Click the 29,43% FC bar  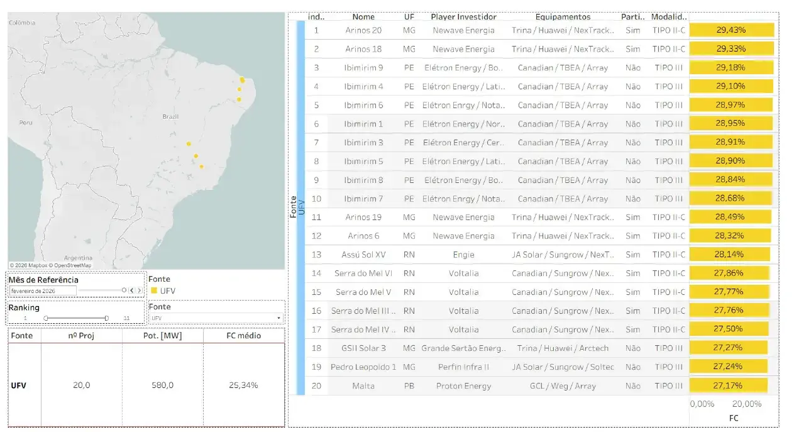(731, 30)
